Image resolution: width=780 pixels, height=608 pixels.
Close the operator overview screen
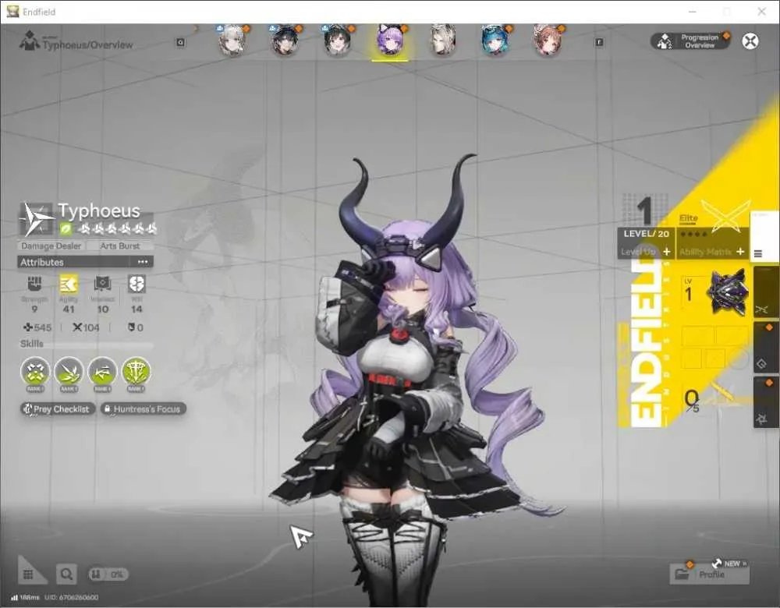pyautogui.click(x=750, y=41)
